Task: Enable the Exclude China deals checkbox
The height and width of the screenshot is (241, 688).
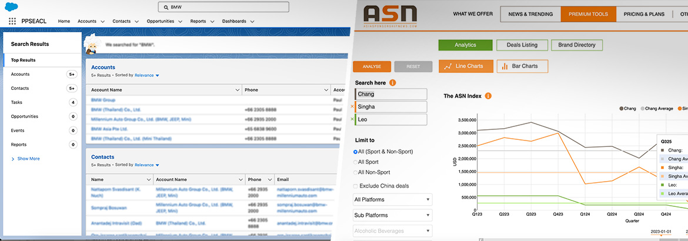Action: coord(356,186)
